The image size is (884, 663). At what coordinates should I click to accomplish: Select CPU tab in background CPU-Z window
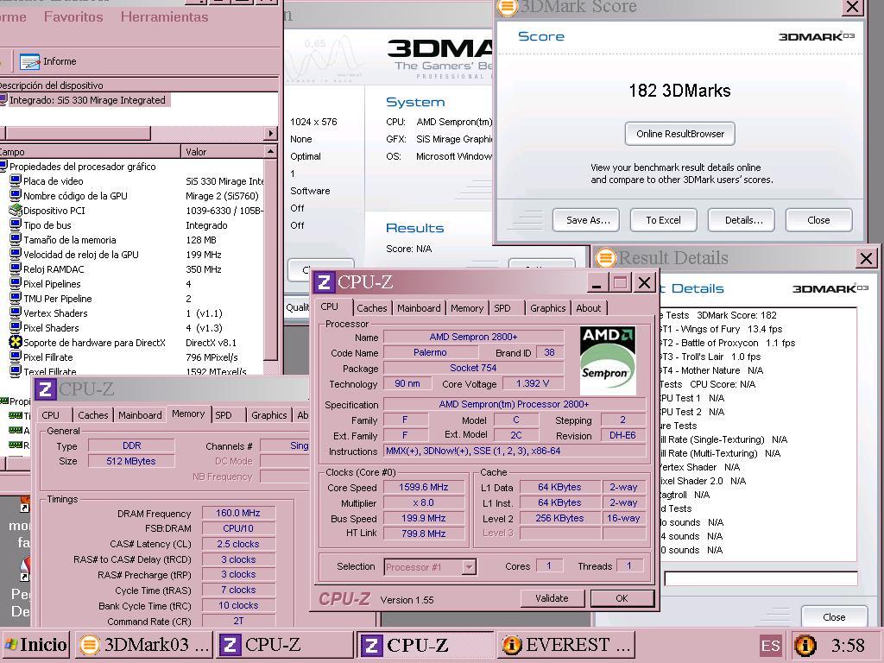pyautogui.click(x=50, y=415)
